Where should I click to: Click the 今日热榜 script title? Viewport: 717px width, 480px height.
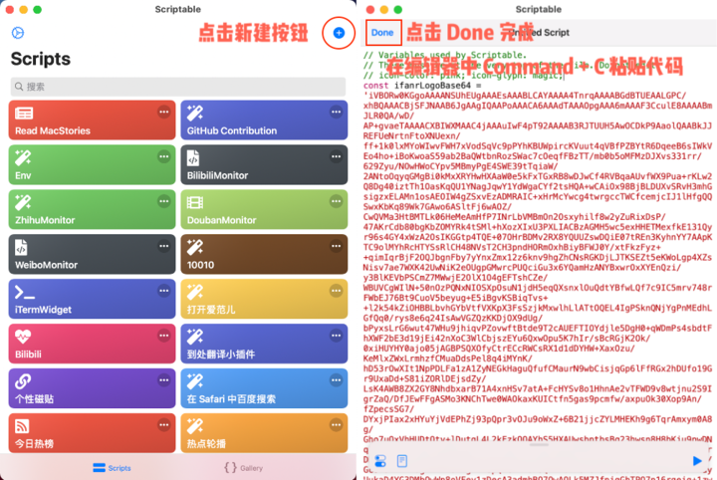pyautogui.click(x=34, y=444)
